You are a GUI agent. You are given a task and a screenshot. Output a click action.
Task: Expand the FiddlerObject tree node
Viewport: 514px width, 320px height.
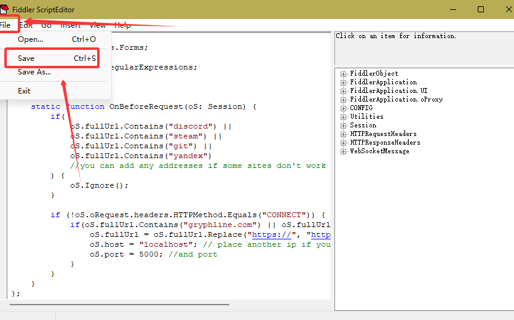coord(344,74)
